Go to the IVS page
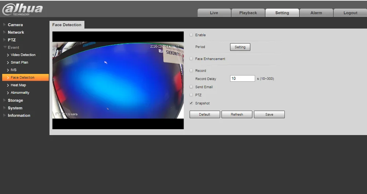Screen dimensions: 367x194 (x=13, y=70)
